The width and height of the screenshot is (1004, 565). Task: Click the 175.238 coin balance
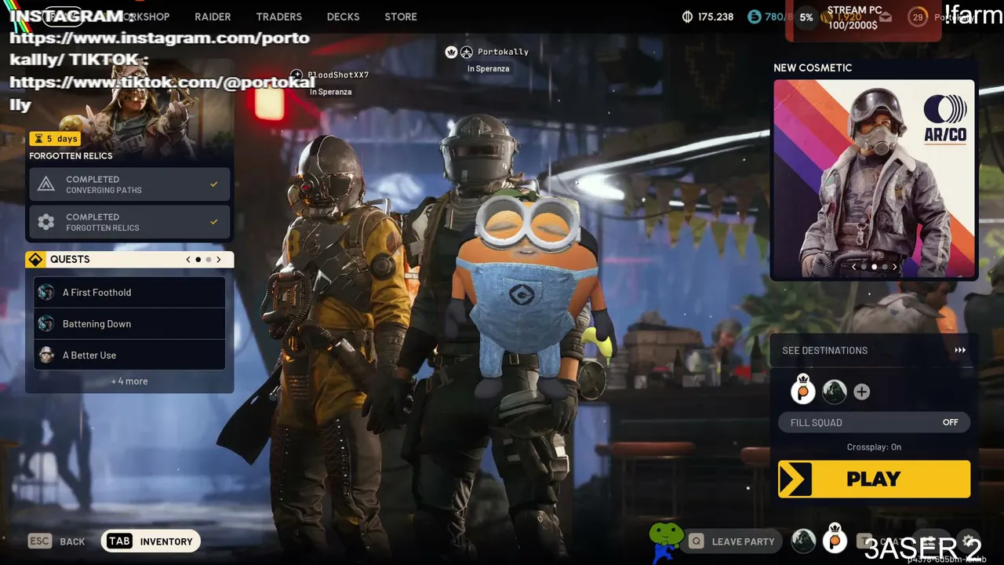pos(715,16)
